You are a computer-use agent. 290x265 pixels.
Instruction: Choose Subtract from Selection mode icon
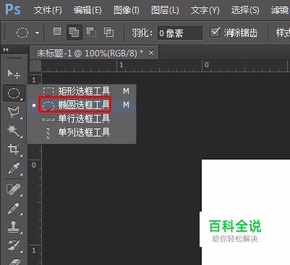(92, 32)
